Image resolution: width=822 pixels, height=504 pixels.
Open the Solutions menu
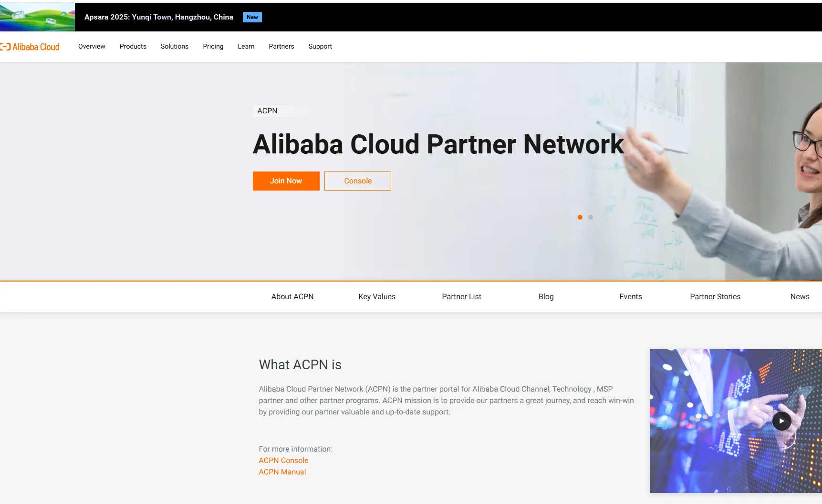175,46
